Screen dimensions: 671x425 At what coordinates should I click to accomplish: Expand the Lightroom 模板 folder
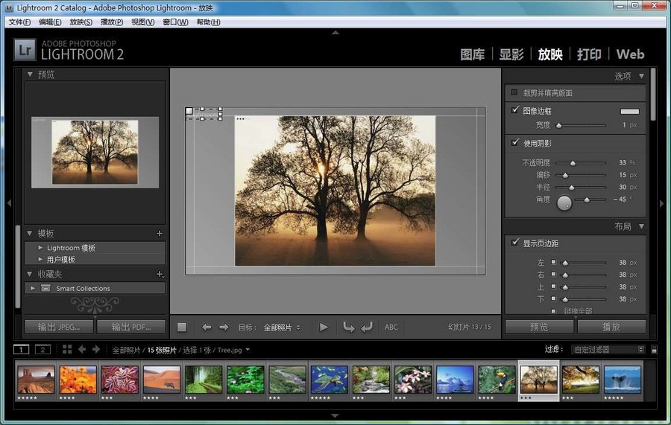pyautogui.click(x=40, y=248)
